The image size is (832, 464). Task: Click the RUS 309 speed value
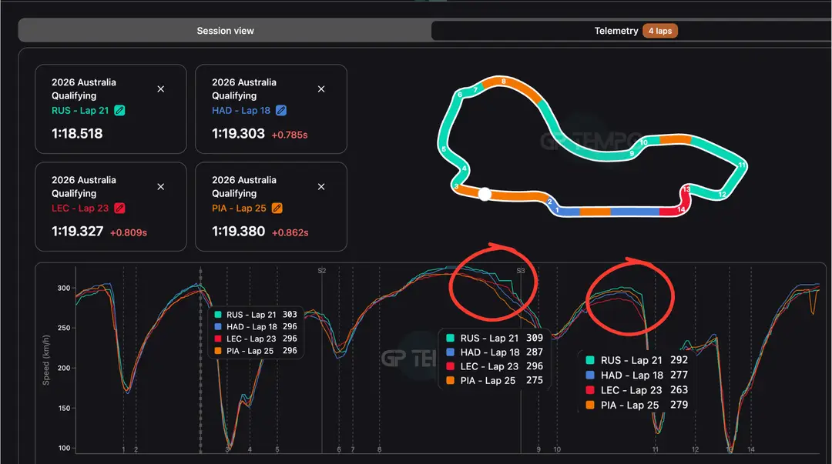535,338
